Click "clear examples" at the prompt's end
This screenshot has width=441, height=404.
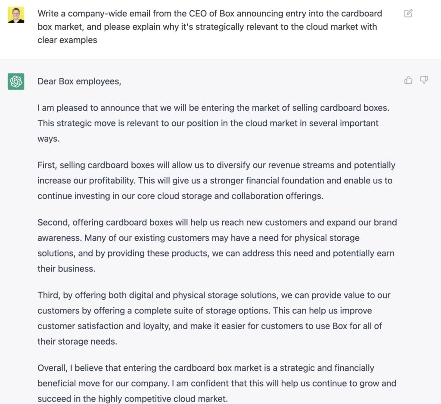[x=67, y=40]
